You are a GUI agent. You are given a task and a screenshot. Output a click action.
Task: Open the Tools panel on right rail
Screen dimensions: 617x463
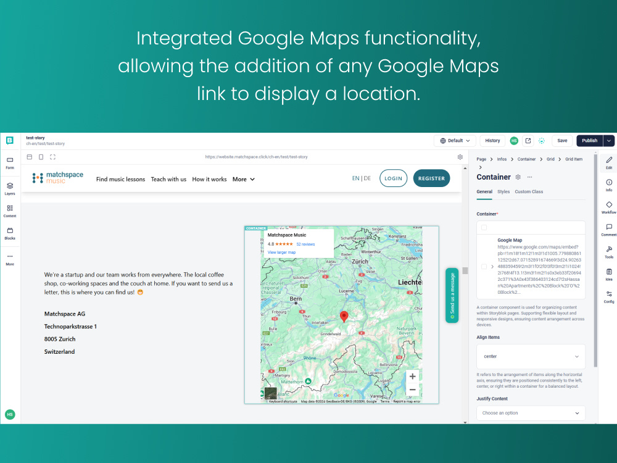click(609, 252)
